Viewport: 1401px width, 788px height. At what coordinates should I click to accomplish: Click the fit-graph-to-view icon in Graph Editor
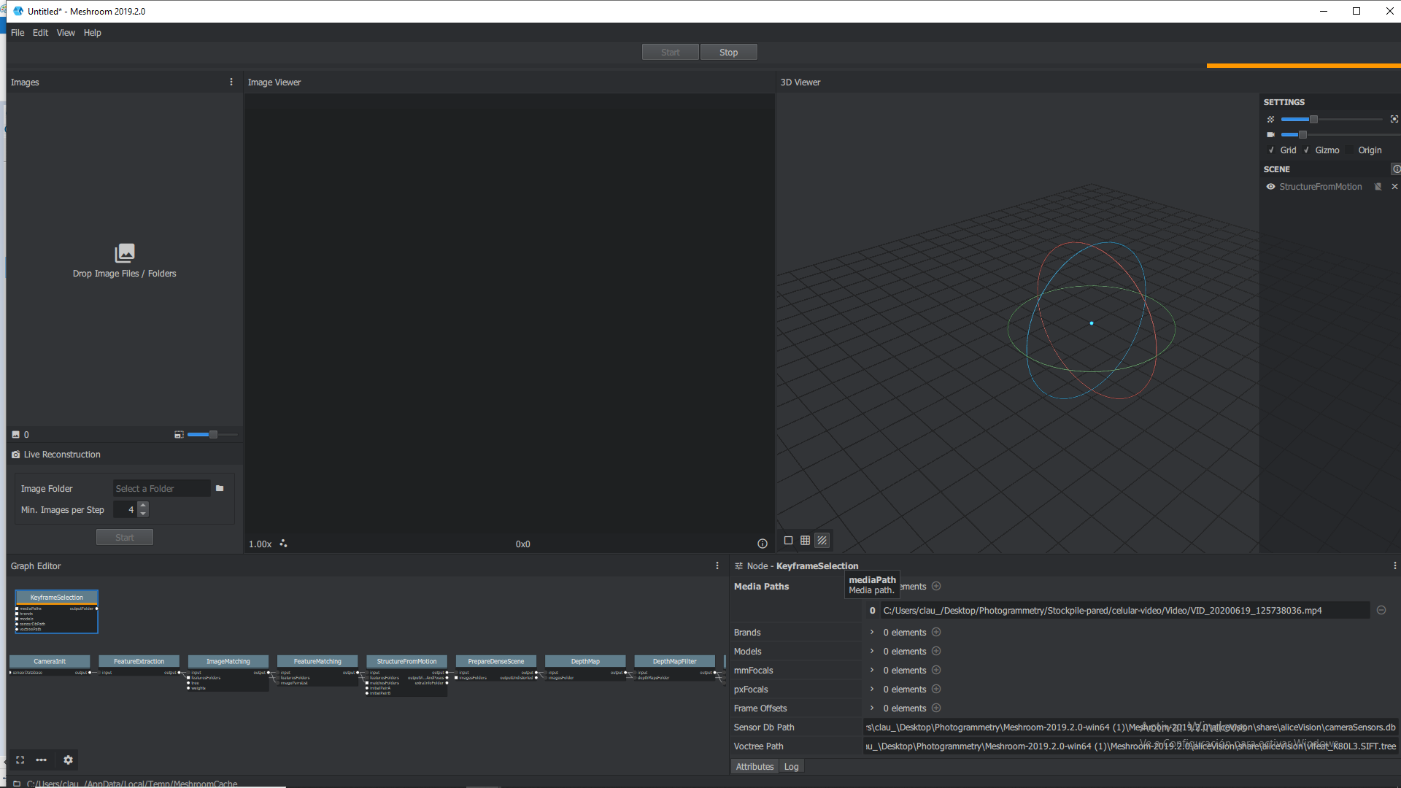[20, 760]
